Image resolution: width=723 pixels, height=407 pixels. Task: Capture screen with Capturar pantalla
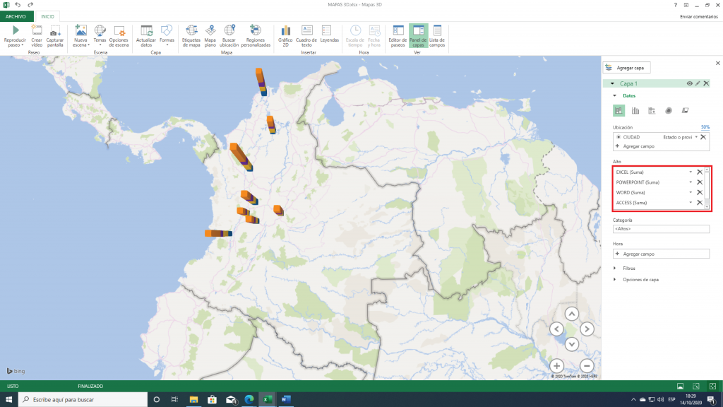tap(55, 36)
